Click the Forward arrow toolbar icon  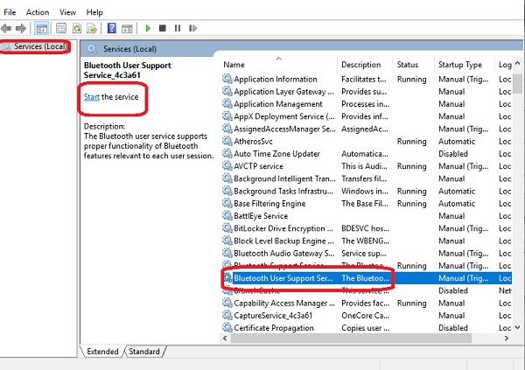point(21,29)
